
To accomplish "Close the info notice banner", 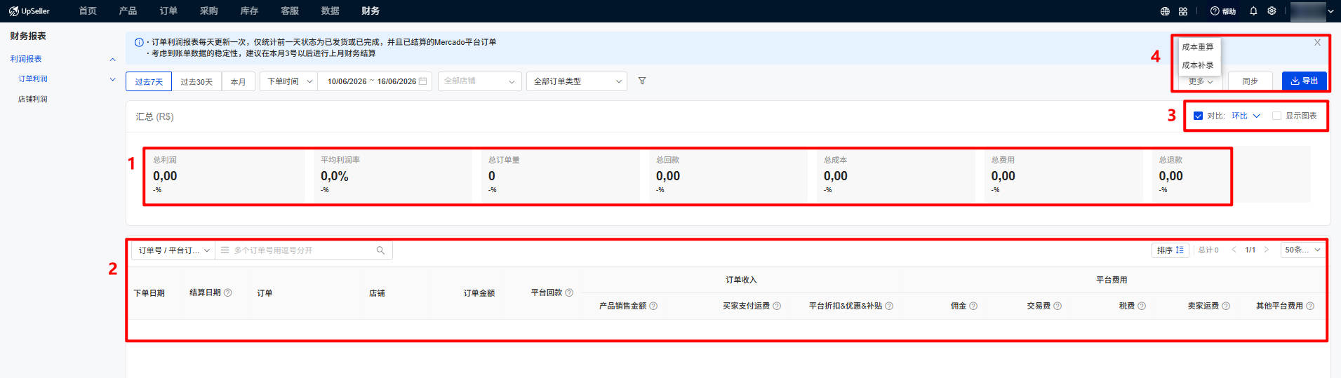I will pos(1317,43).
